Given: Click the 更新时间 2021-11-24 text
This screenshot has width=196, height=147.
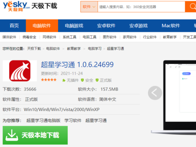Looking at the screenshot, I should pos(62,73).
